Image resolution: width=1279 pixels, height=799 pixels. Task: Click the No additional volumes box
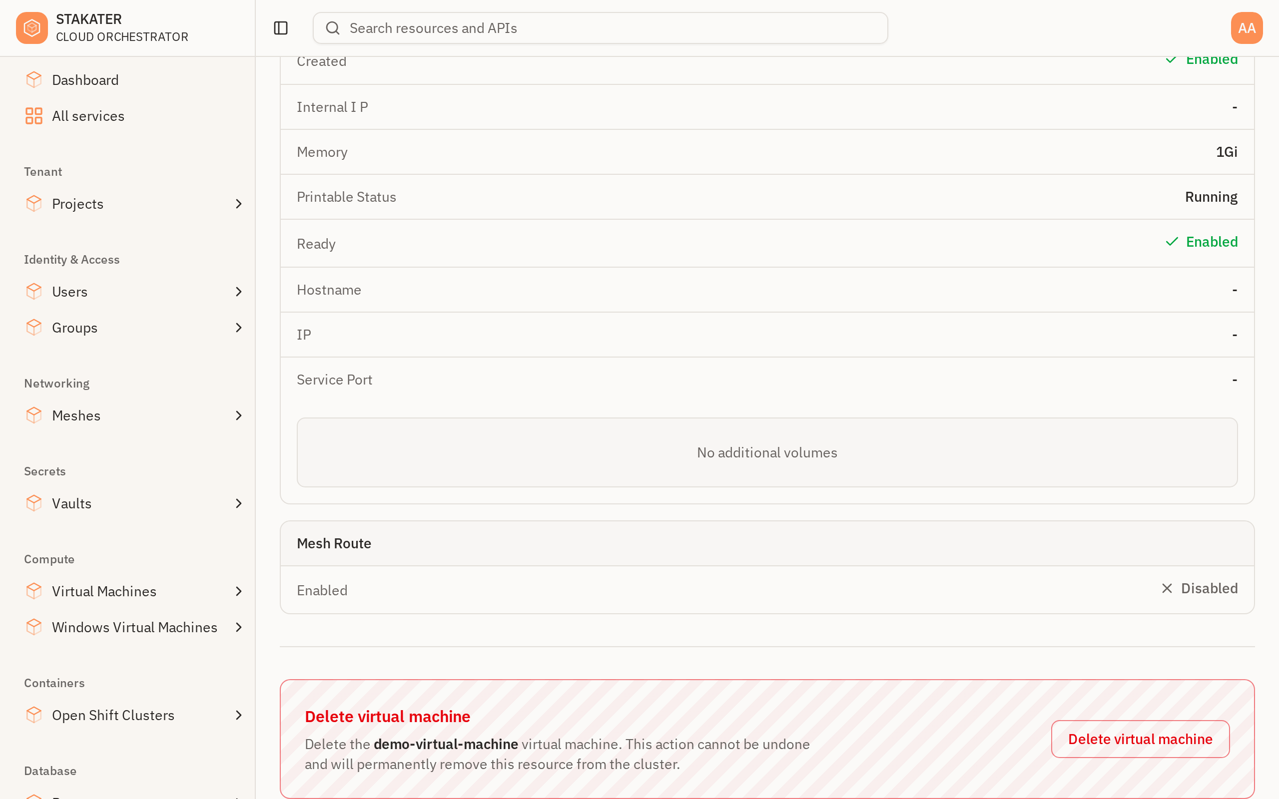click(x=767, y=452)
